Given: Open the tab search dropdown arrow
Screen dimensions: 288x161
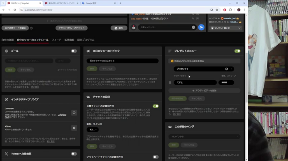Looking at the screenshot, I should [3, 3].
